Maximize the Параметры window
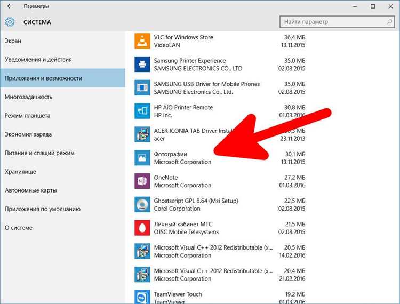The width and height of the screenshot is (400, 304). [x=373, y=6]
